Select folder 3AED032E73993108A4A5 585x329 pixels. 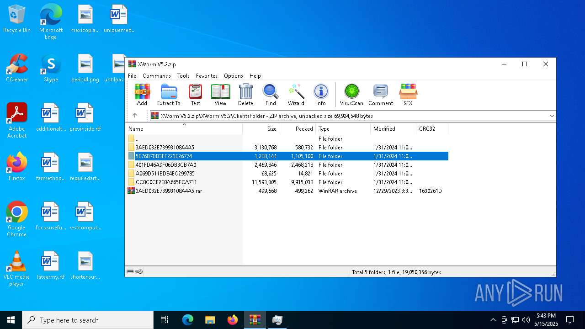pyautogui.click(x=287, y=148)
